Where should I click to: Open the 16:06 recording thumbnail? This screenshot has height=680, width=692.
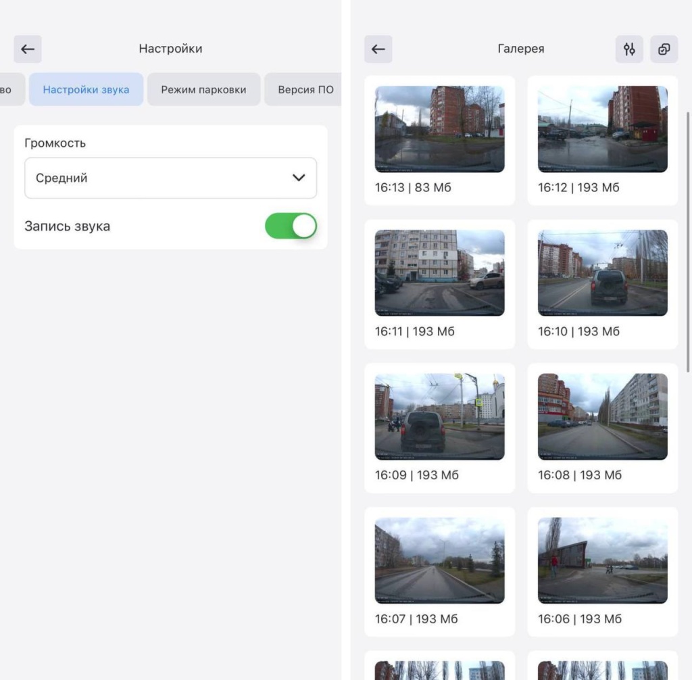[x=602, y=560]
